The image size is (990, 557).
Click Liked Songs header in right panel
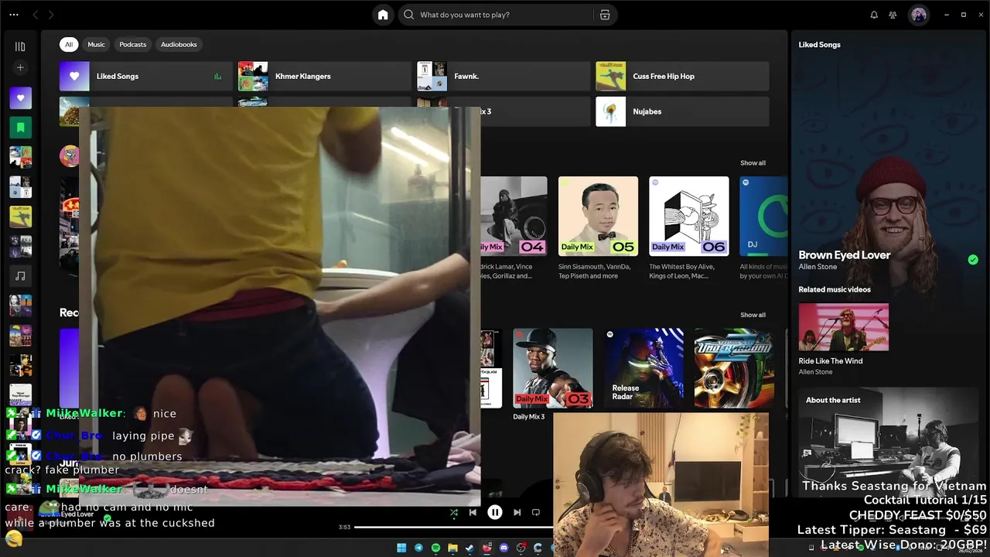[x=819, y=45]
